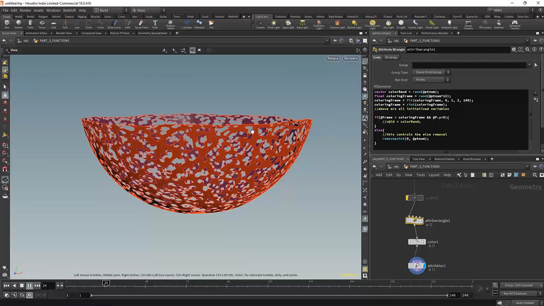544x306 pixels.
Task: Add an Area Light
Action: pos(303,24)
